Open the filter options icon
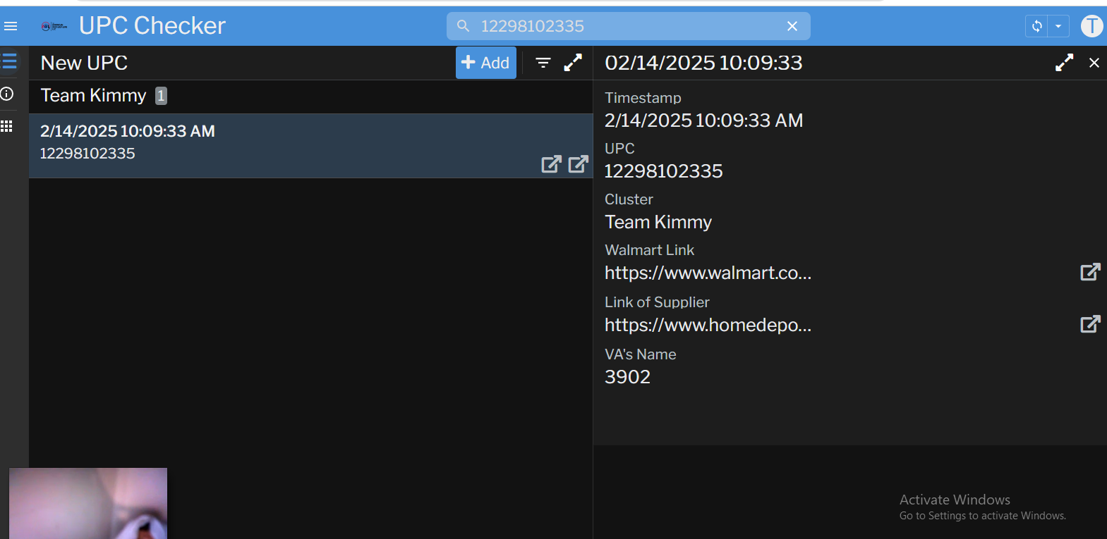Image resolution: width=1107 pixels, height=539 pixels. (543, 63)
